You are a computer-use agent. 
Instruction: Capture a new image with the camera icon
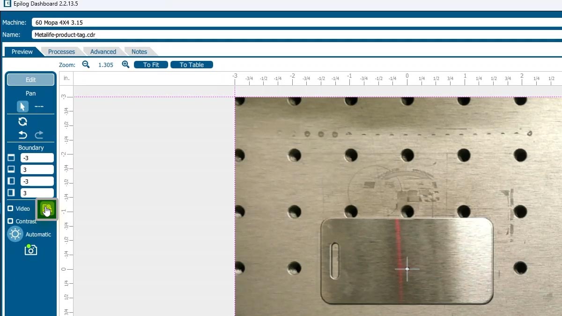(30, 250)
